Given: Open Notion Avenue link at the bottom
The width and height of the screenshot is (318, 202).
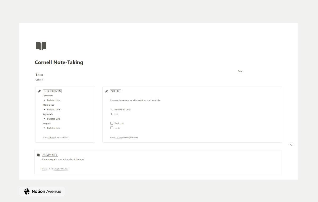Looking at the screenshot, I should 42,191.
